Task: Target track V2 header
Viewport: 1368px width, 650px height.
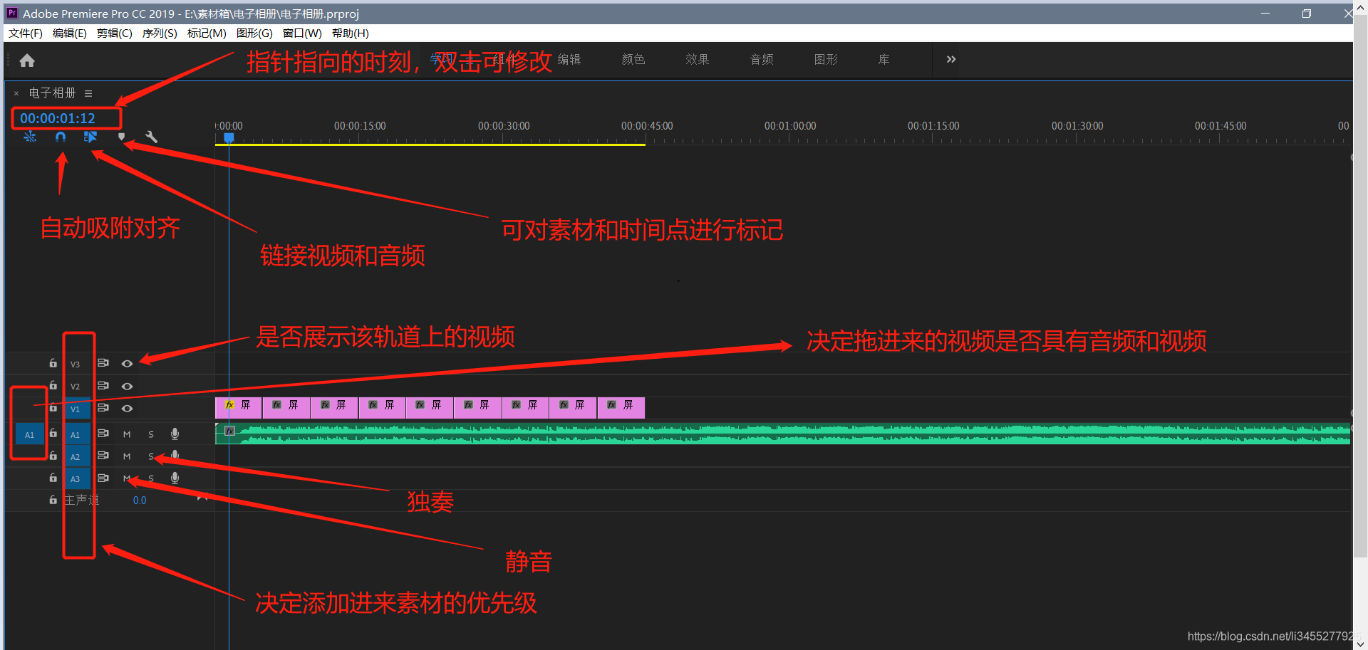Action: [x=76, y=387]
